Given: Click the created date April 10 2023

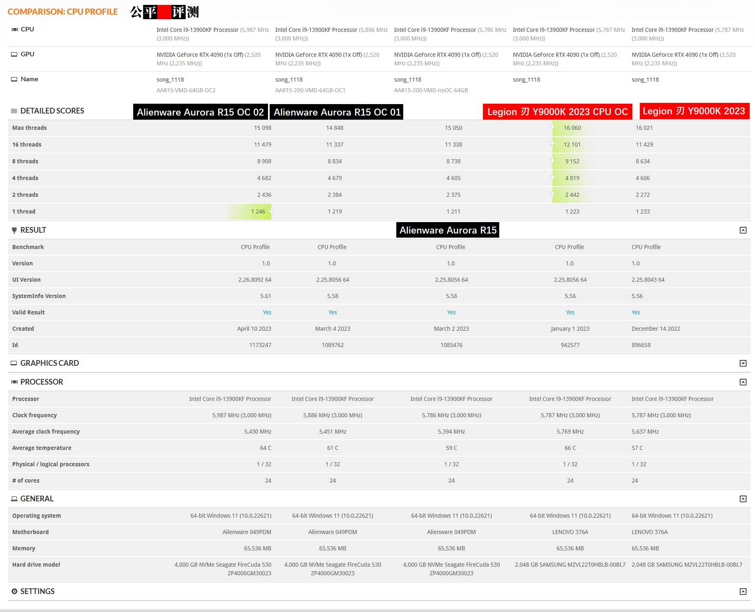Looking at the screenshot, I should [254, 329].
